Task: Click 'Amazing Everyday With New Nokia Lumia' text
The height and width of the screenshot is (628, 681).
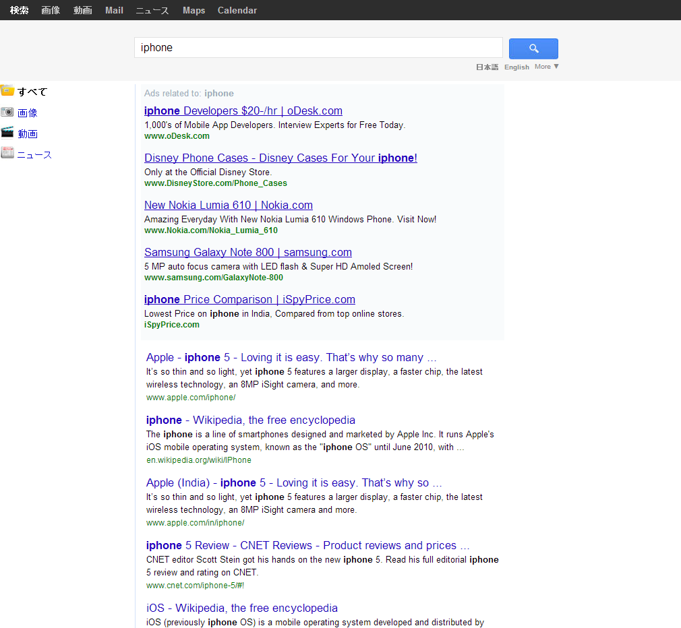Action: pos(290,219)
